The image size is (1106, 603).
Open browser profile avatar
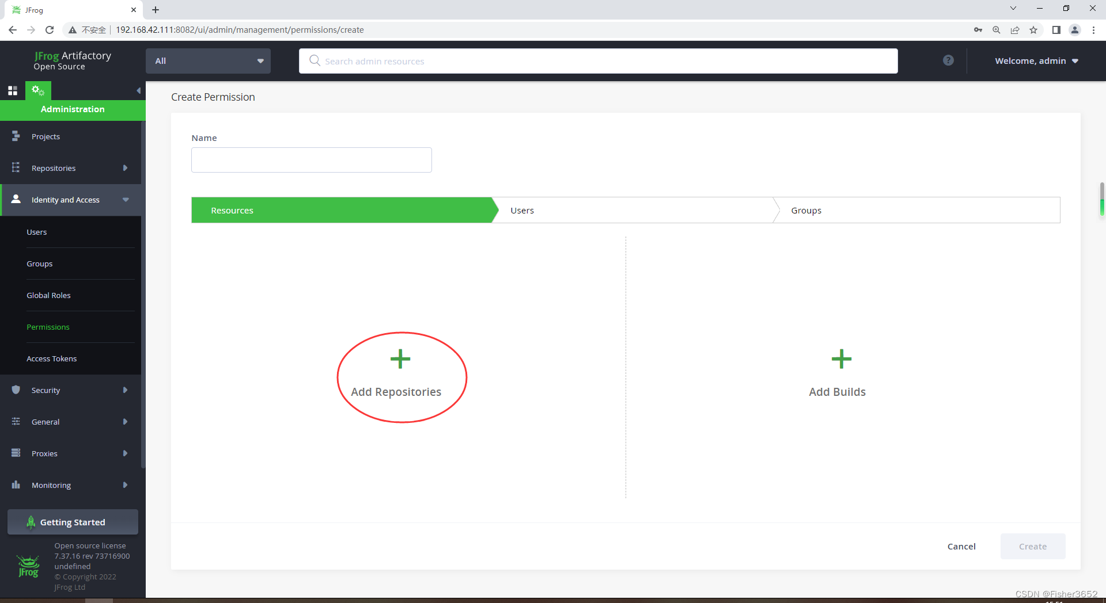pyautogui.click(x=1075, y=30)
